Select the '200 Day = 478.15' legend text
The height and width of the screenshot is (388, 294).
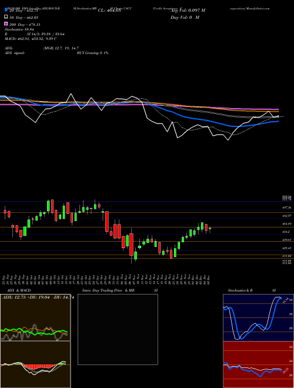point(25,25)
